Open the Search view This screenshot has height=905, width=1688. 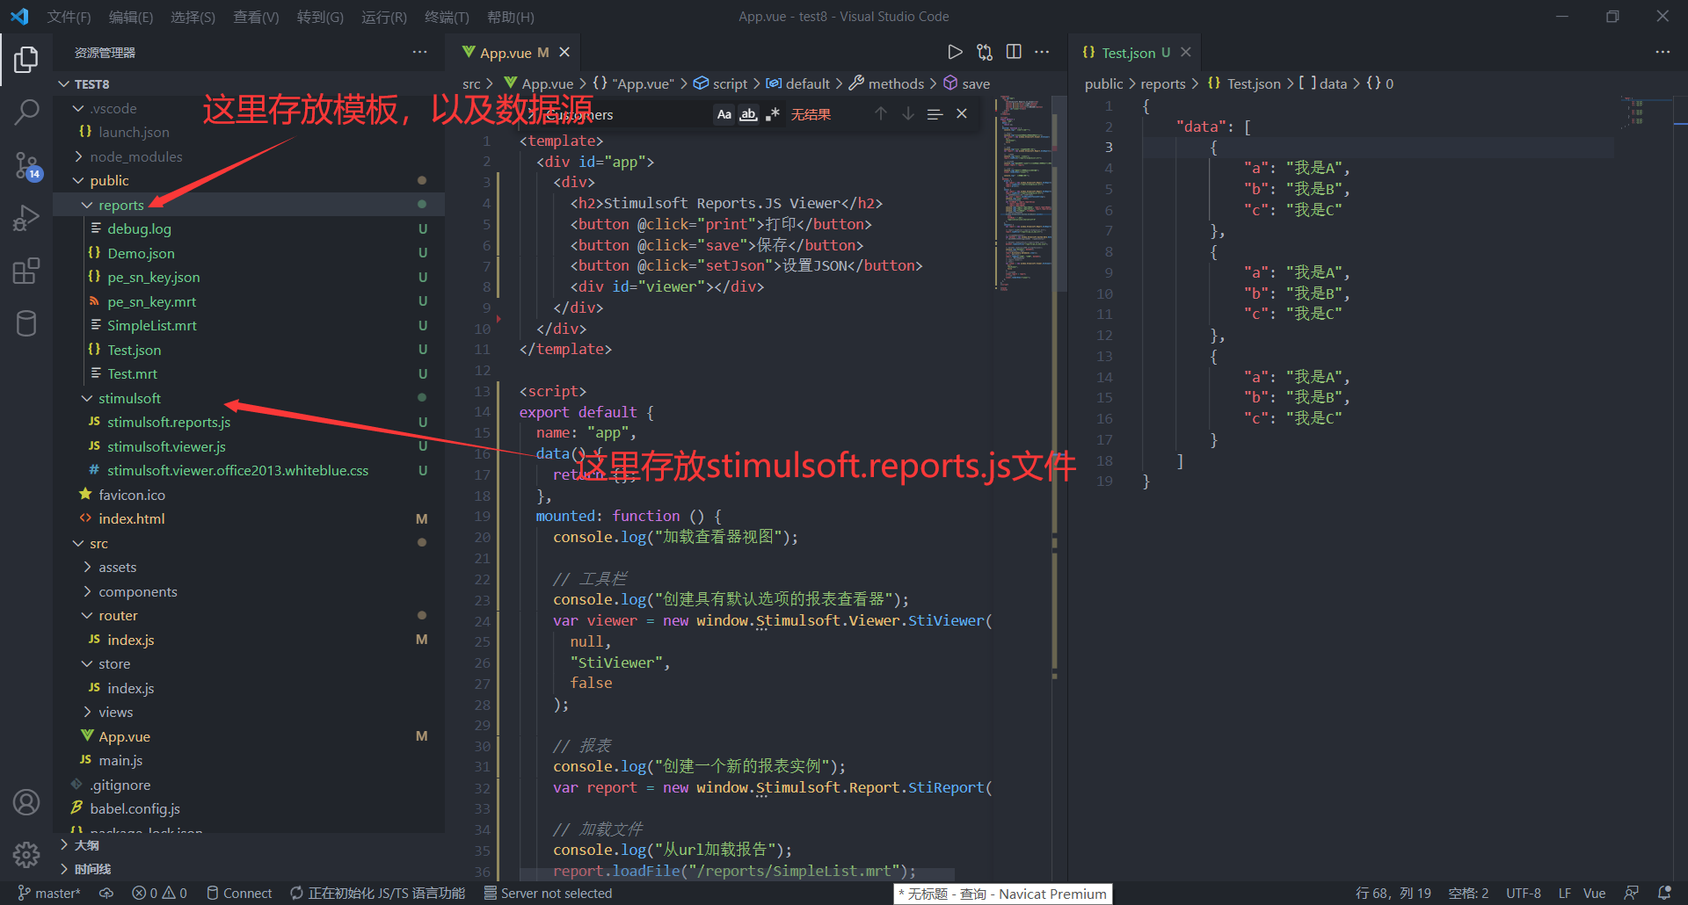pyautogui.click(x=26, y=112)
